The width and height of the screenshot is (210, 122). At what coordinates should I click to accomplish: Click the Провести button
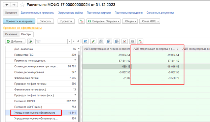coord(66,21)
